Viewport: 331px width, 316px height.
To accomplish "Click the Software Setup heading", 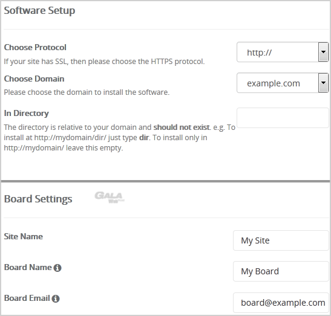I will 39,10.
